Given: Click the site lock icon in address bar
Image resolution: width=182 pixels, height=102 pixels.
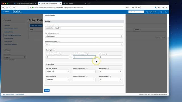Looking at the screenshot, I should point(33,7).
